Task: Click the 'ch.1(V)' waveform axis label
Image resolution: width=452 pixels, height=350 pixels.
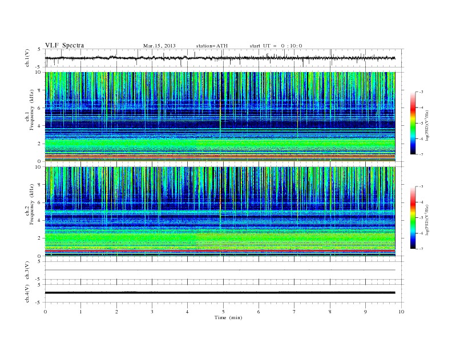Action: click(27, 58)
